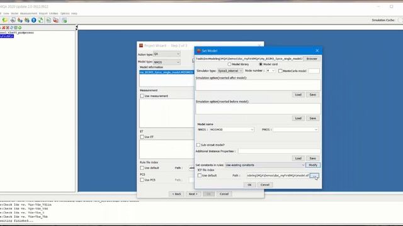Click simulation option inserted before model text area
403x226 pixels.
pos(258,109)
